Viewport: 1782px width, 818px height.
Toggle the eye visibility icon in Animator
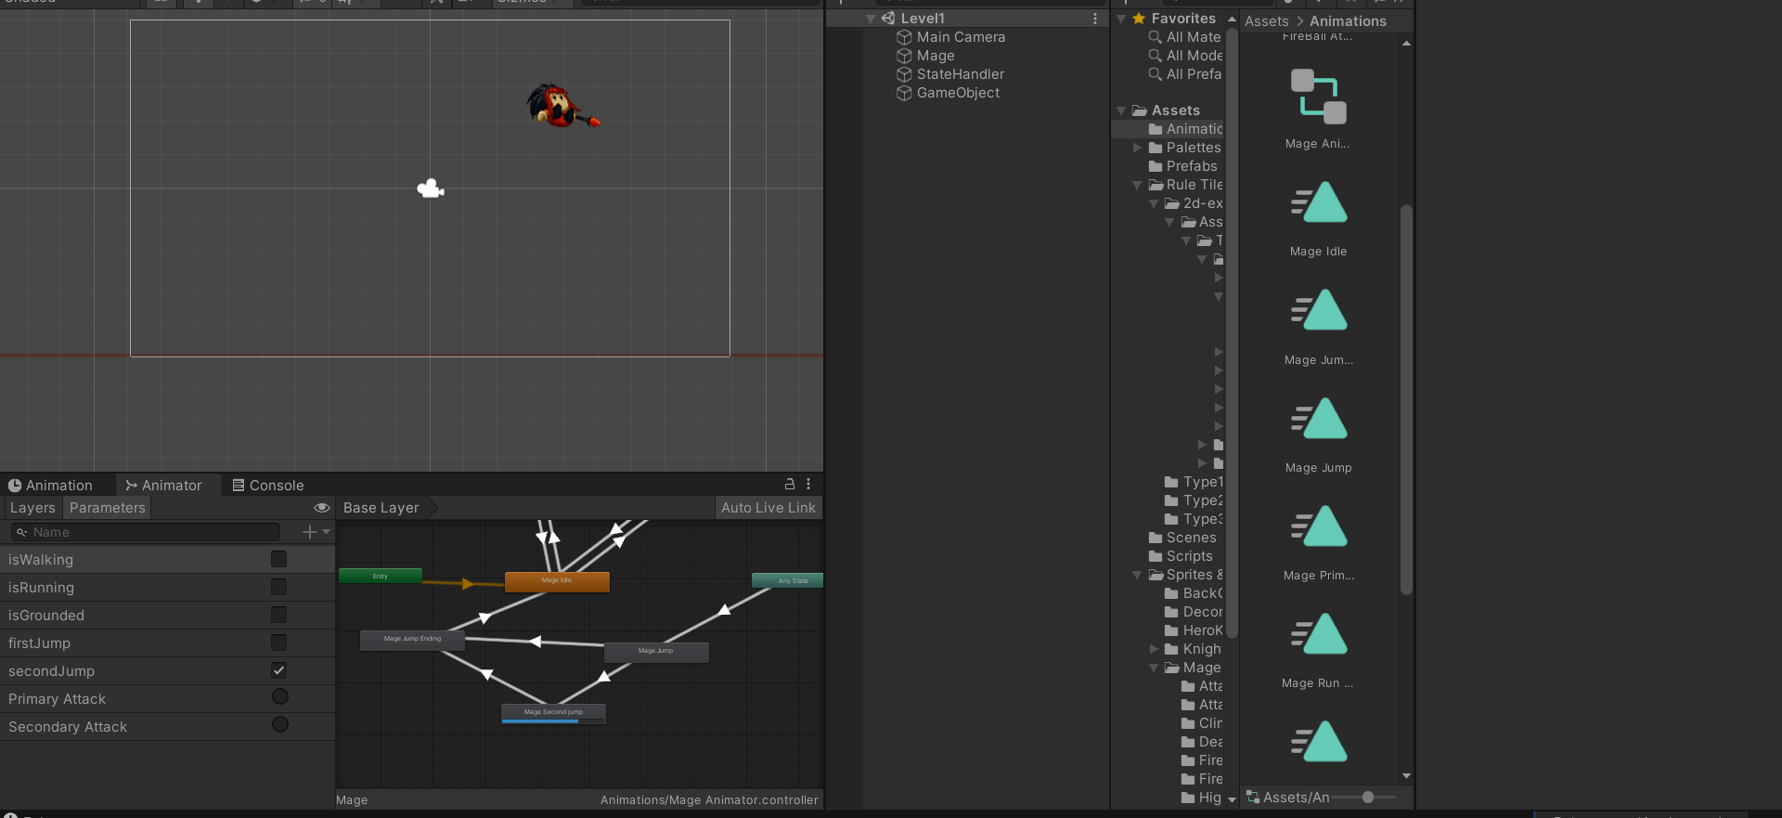[x=321, y=508]
